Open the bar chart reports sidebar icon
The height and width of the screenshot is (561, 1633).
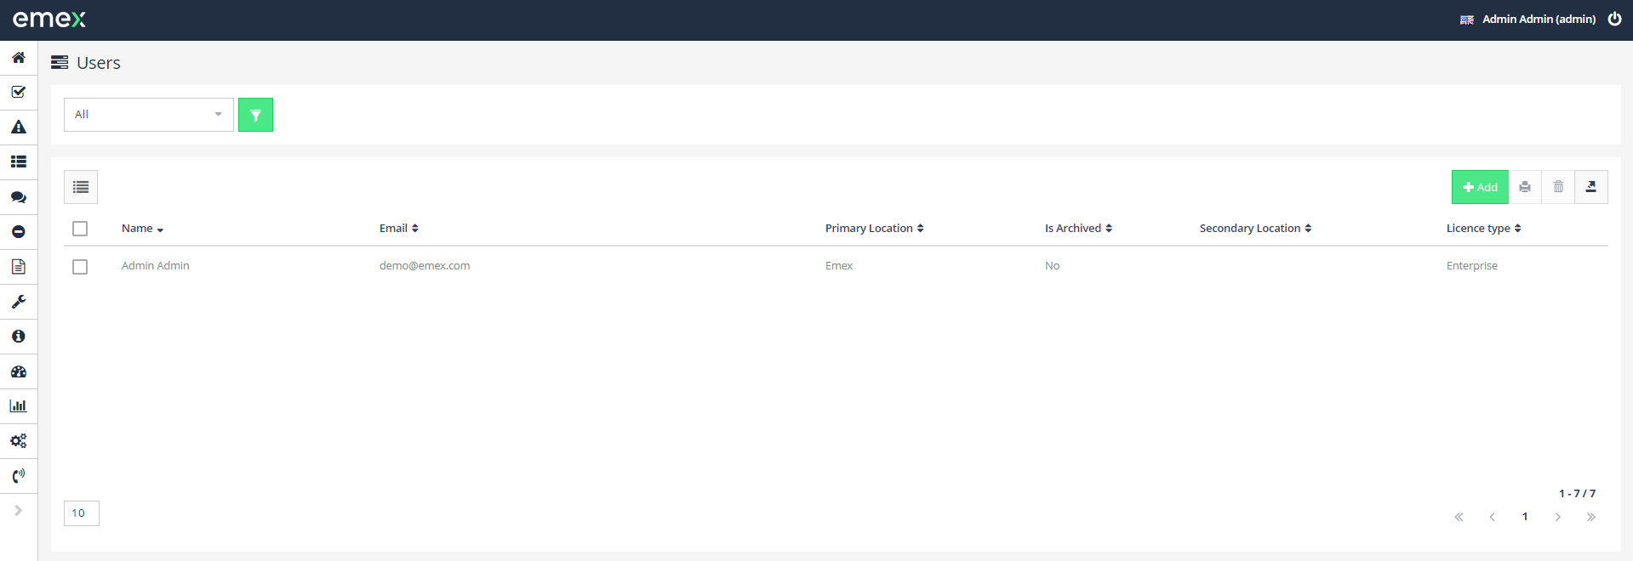(x=18, y=405)
